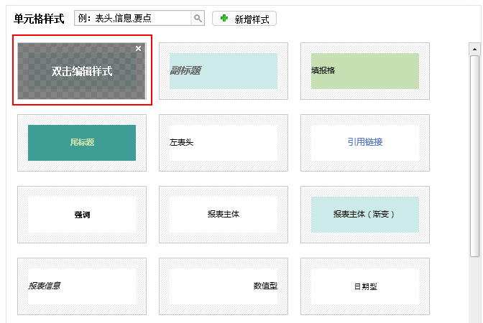Select the 左表头 style card
Image resolution: width=483 pixels, height=323 pixels.
224,143
